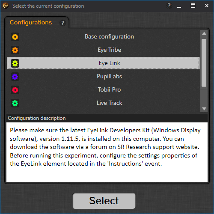
Task: Click the app logo in title bar
Action: 6,6
